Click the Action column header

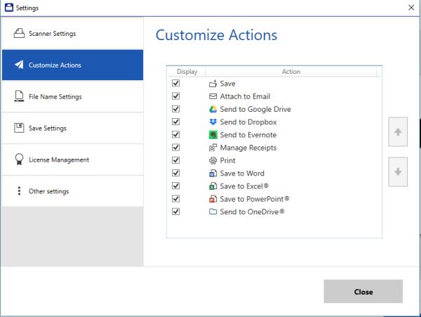click(290, 71)
